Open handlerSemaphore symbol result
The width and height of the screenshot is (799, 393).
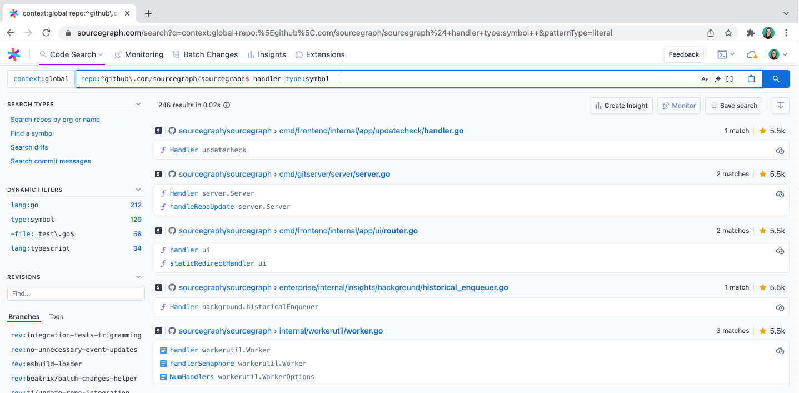202,364
